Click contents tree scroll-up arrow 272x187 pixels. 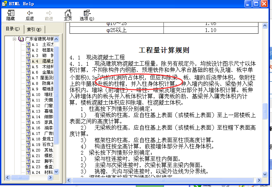[56, 39]
